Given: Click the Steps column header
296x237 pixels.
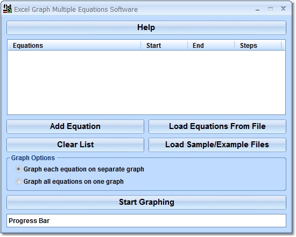Looking at the screenshot, I should tap(257, 46).
